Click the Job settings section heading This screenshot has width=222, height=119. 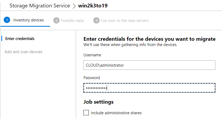(98, 102)
